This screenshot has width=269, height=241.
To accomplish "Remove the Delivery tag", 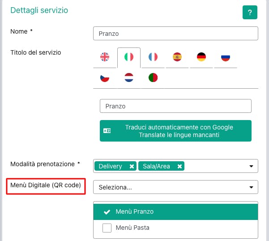I will click(132, 166).
